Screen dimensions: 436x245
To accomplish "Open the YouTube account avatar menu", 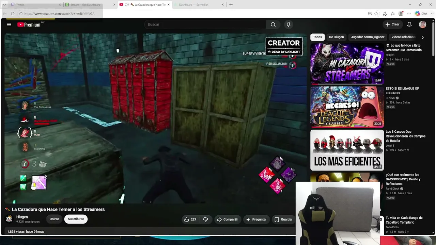I will 423,24.
